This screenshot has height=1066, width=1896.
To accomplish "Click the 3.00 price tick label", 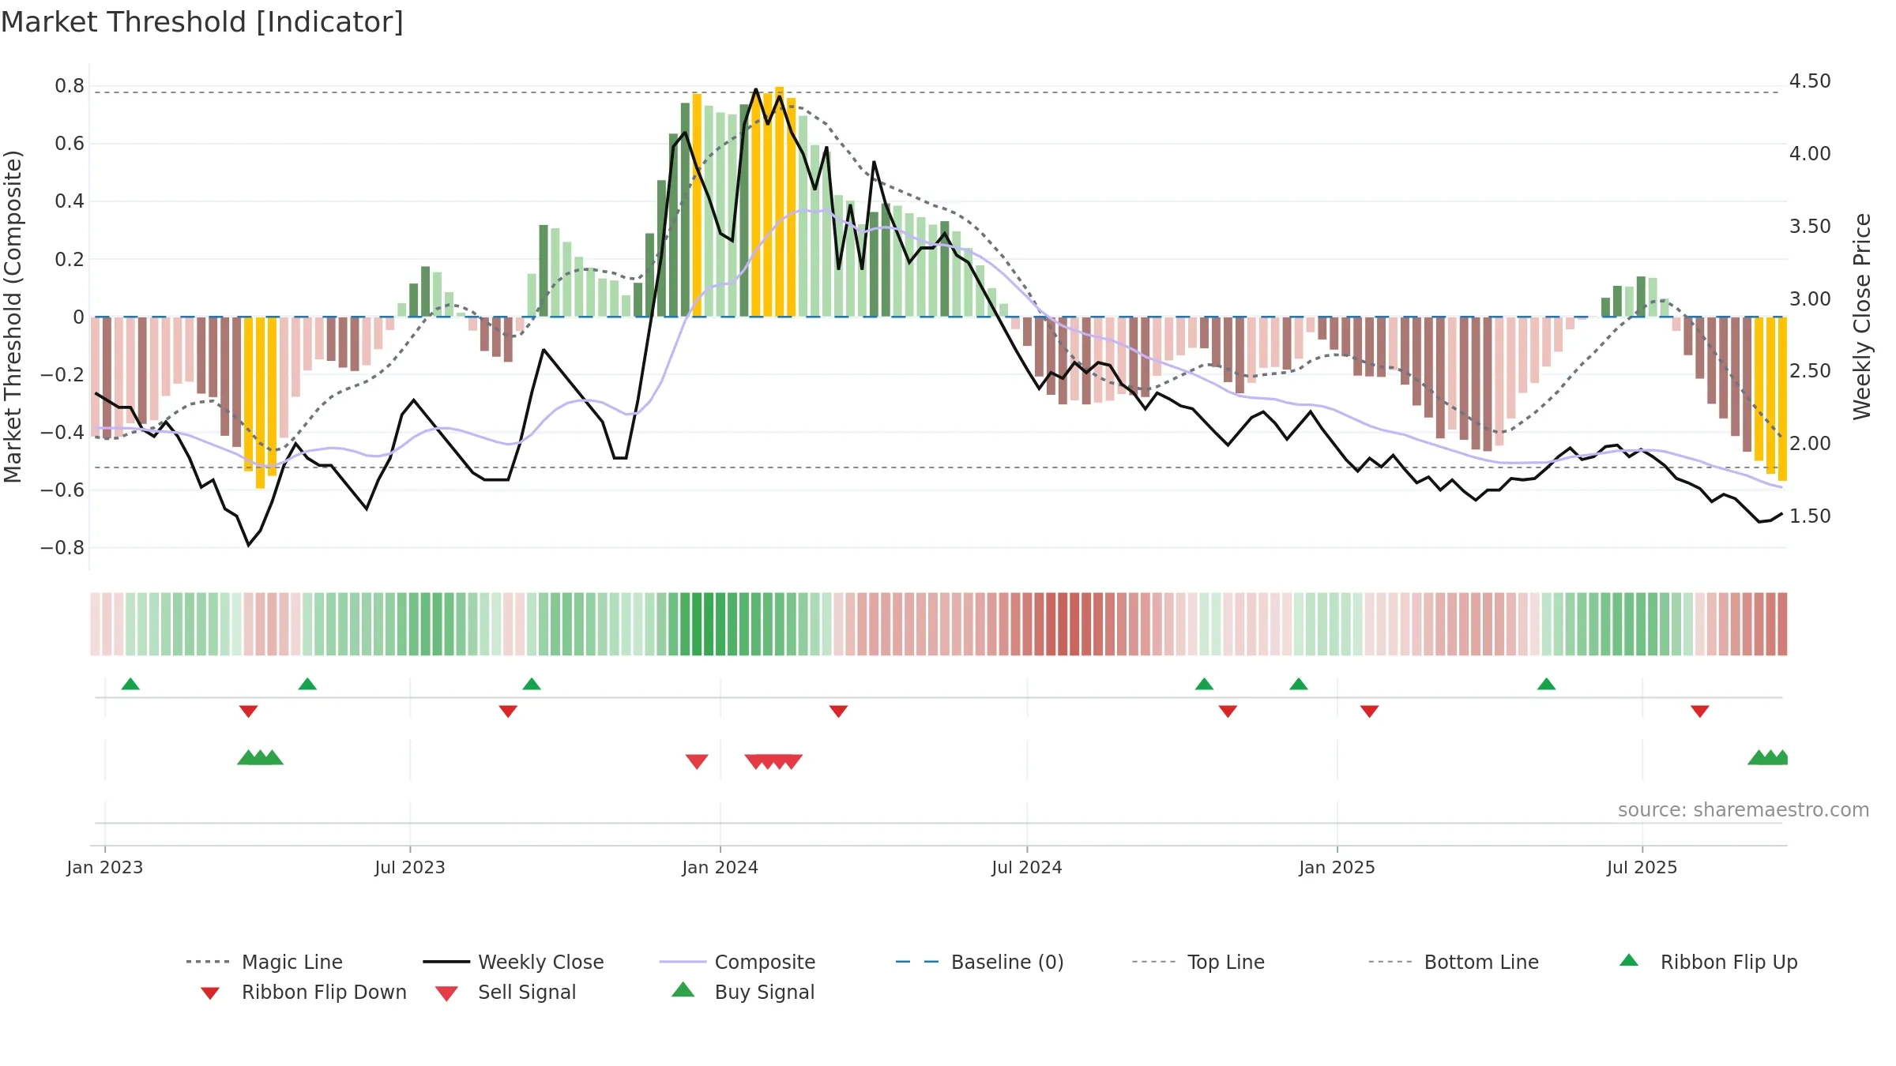I will pos(1810,299).
